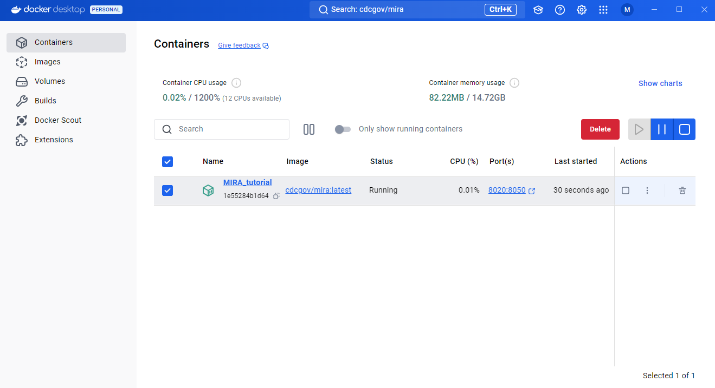The width and height of the screenshot is (715, 388).
Task: Click the Show charts link
Action: tap(660, 83)
